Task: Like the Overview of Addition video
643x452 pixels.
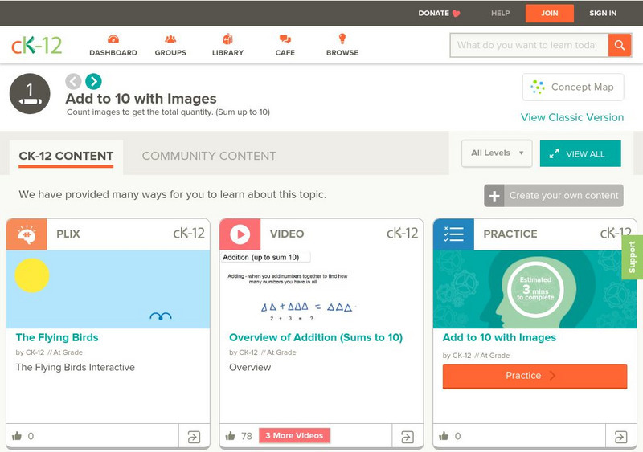Action: [x=231, y=436]
